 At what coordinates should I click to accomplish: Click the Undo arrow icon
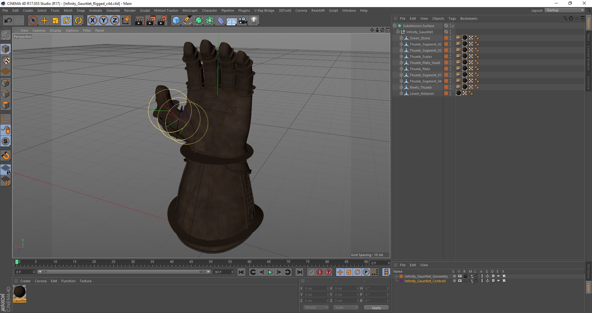[8, 21]
